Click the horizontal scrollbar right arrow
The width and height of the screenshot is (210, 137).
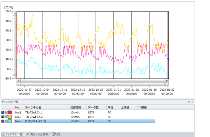click(x=167, y=84)
